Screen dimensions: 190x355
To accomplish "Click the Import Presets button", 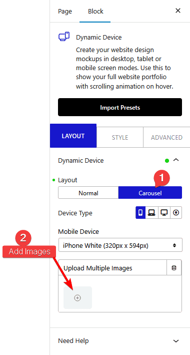I will click(120, 107).
